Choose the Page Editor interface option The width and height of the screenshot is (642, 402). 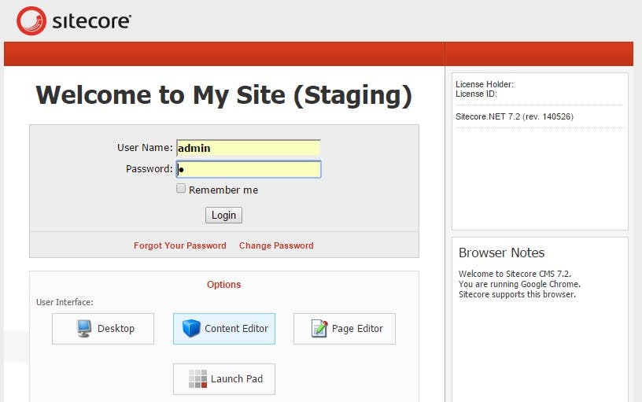point(345,329)
